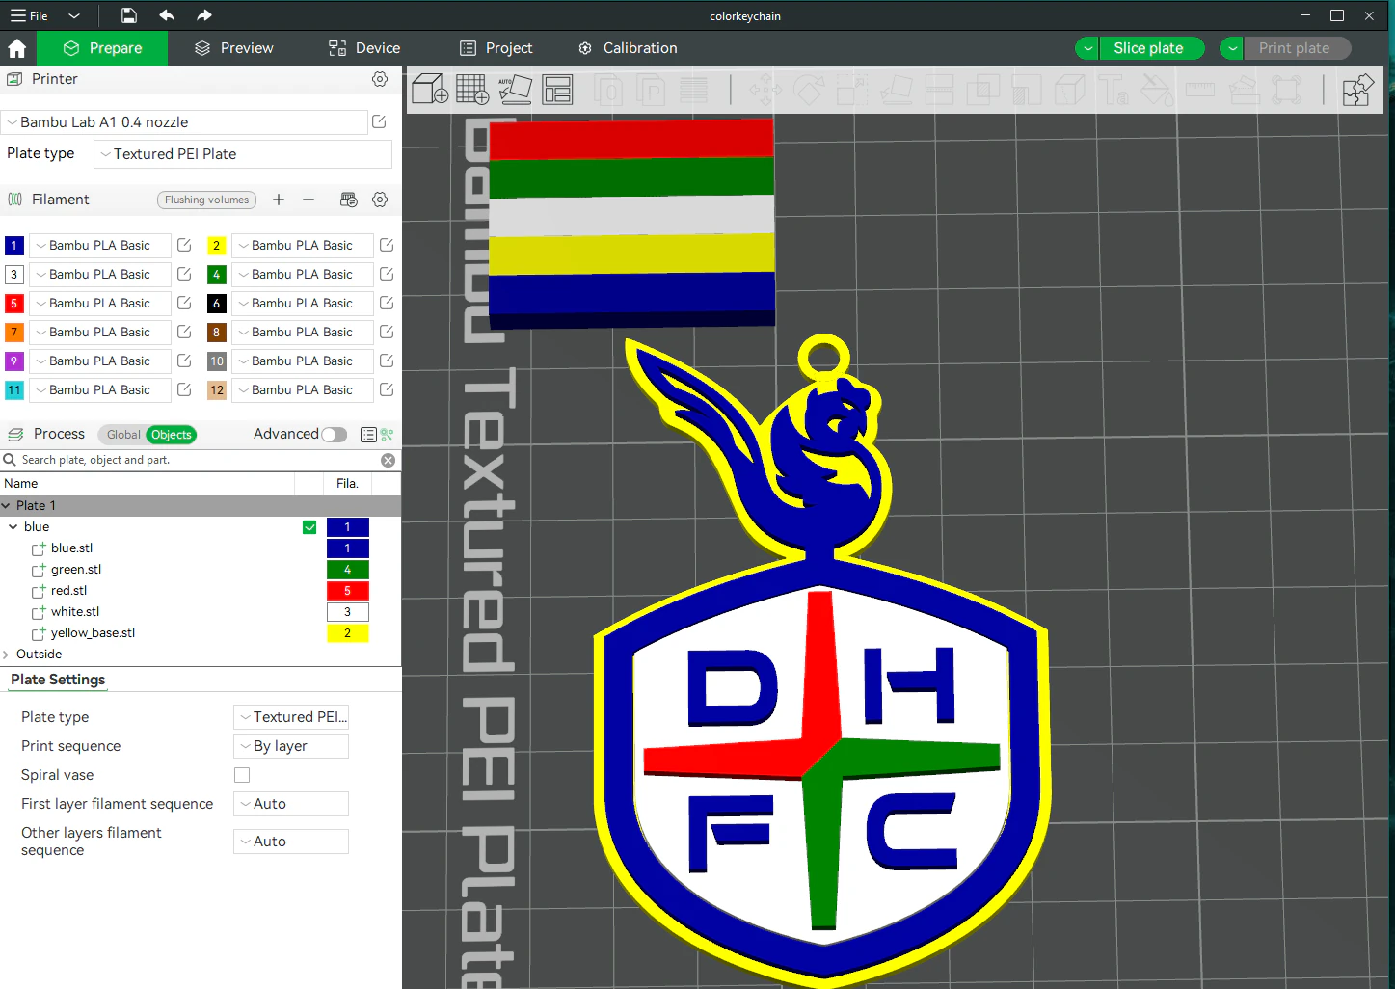Open the Assembly view puzzle icon
The height and width of the screenshot is (989, 1395).
(x=1357, y=90)
